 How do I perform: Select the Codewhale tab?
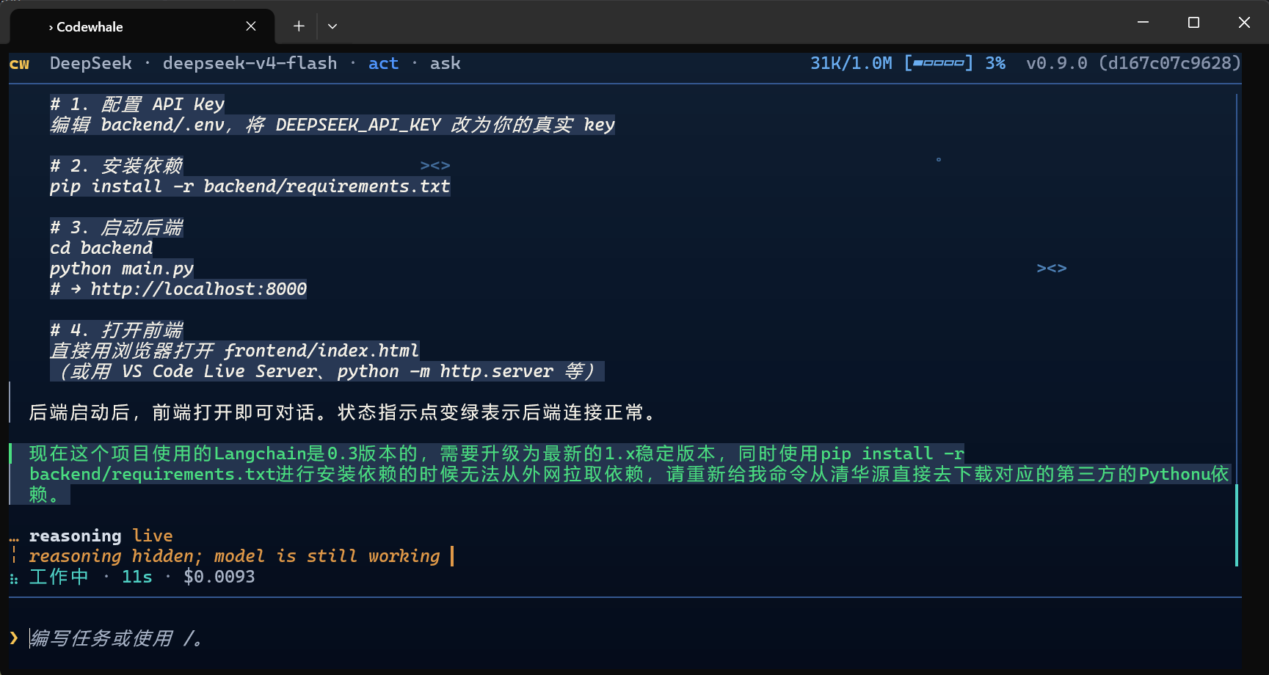(x=142, y=26)
